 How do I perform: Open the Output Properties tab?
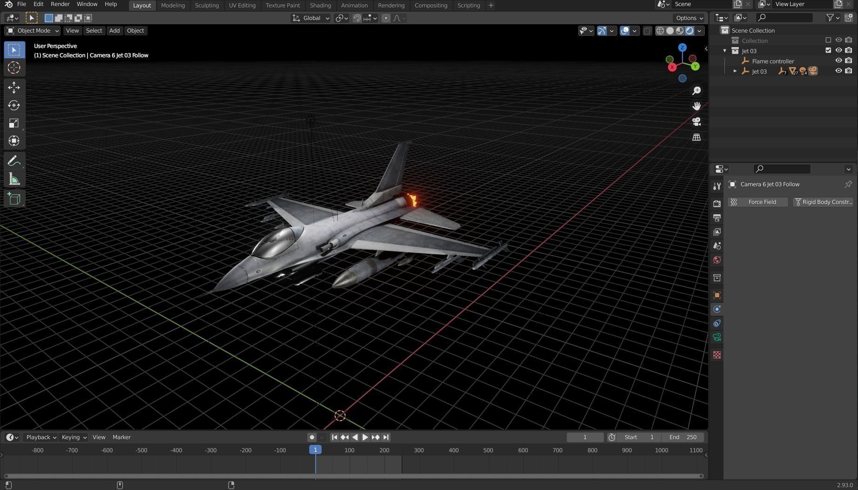coord(717,218)
